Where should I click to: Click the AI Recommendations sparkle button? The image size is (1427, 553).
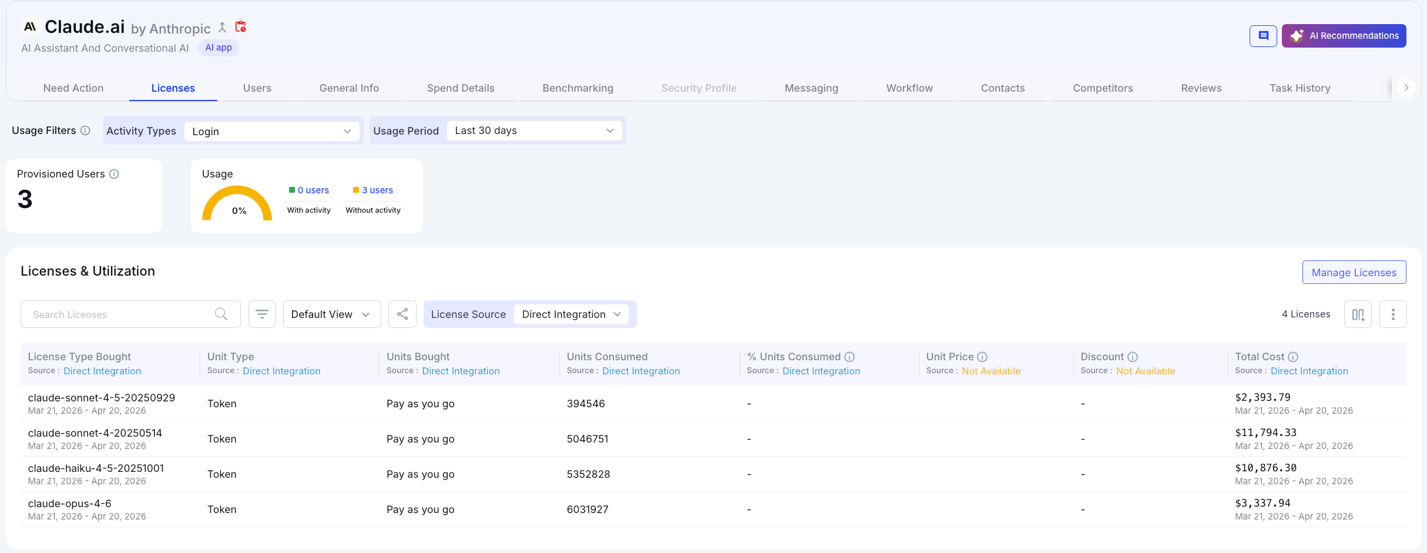click(x=1344, y=36)
